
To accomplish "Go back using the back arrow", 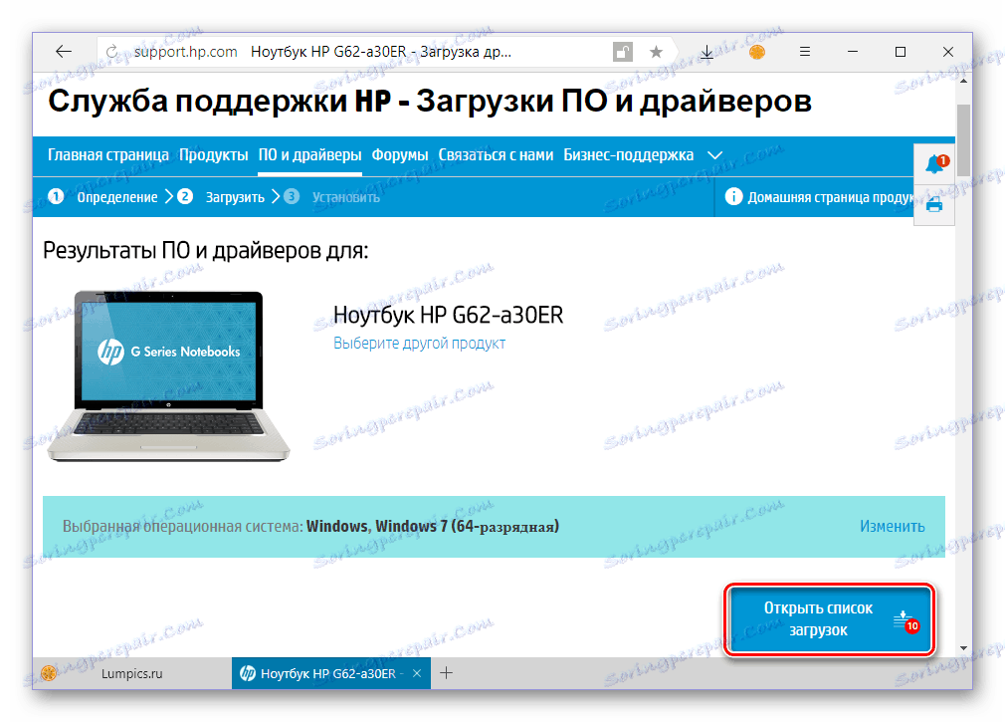I will click(63, 51).
